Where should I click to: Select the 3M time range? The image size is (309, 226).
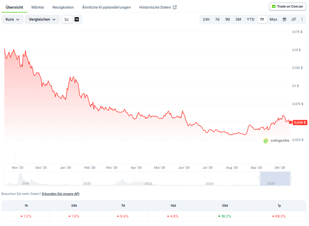pos(238,19)
